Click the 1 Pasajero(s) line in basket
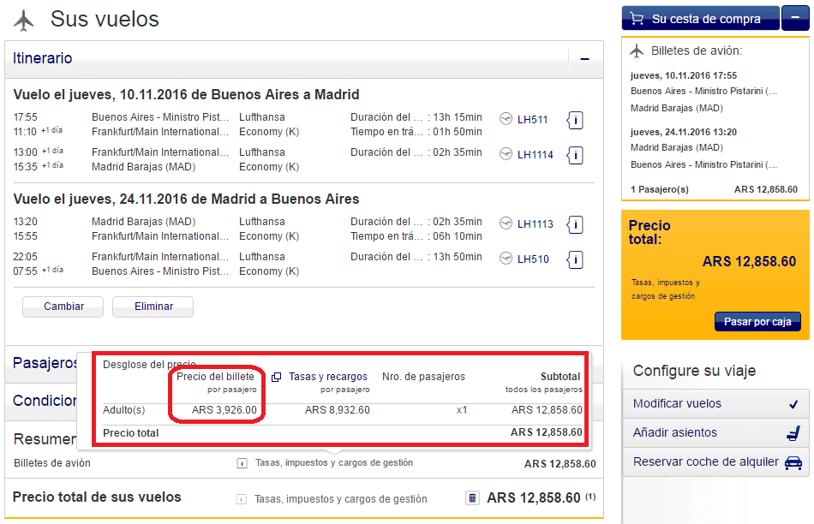 [714, 189]
